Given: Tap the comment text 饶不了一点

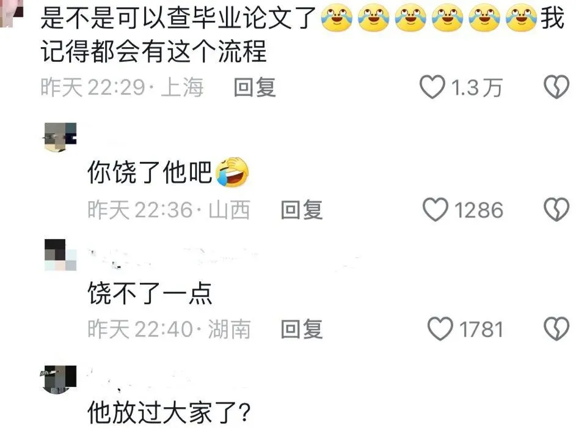Looking at the screenshot, I should [x=150, y=293].
